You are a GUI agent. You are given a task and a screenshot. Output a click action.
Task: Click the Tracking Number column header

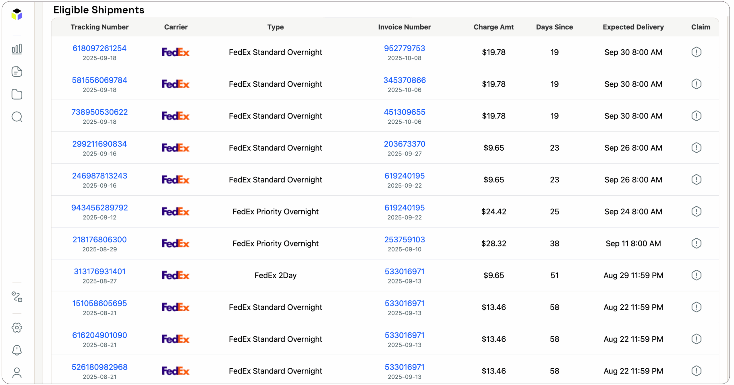tap(99, 27)
